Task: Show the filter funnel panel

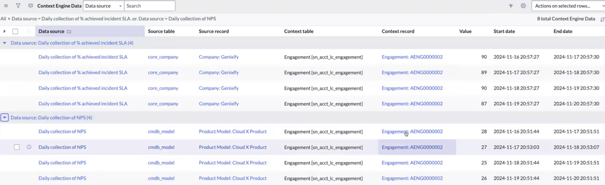Action: point(18,6)
